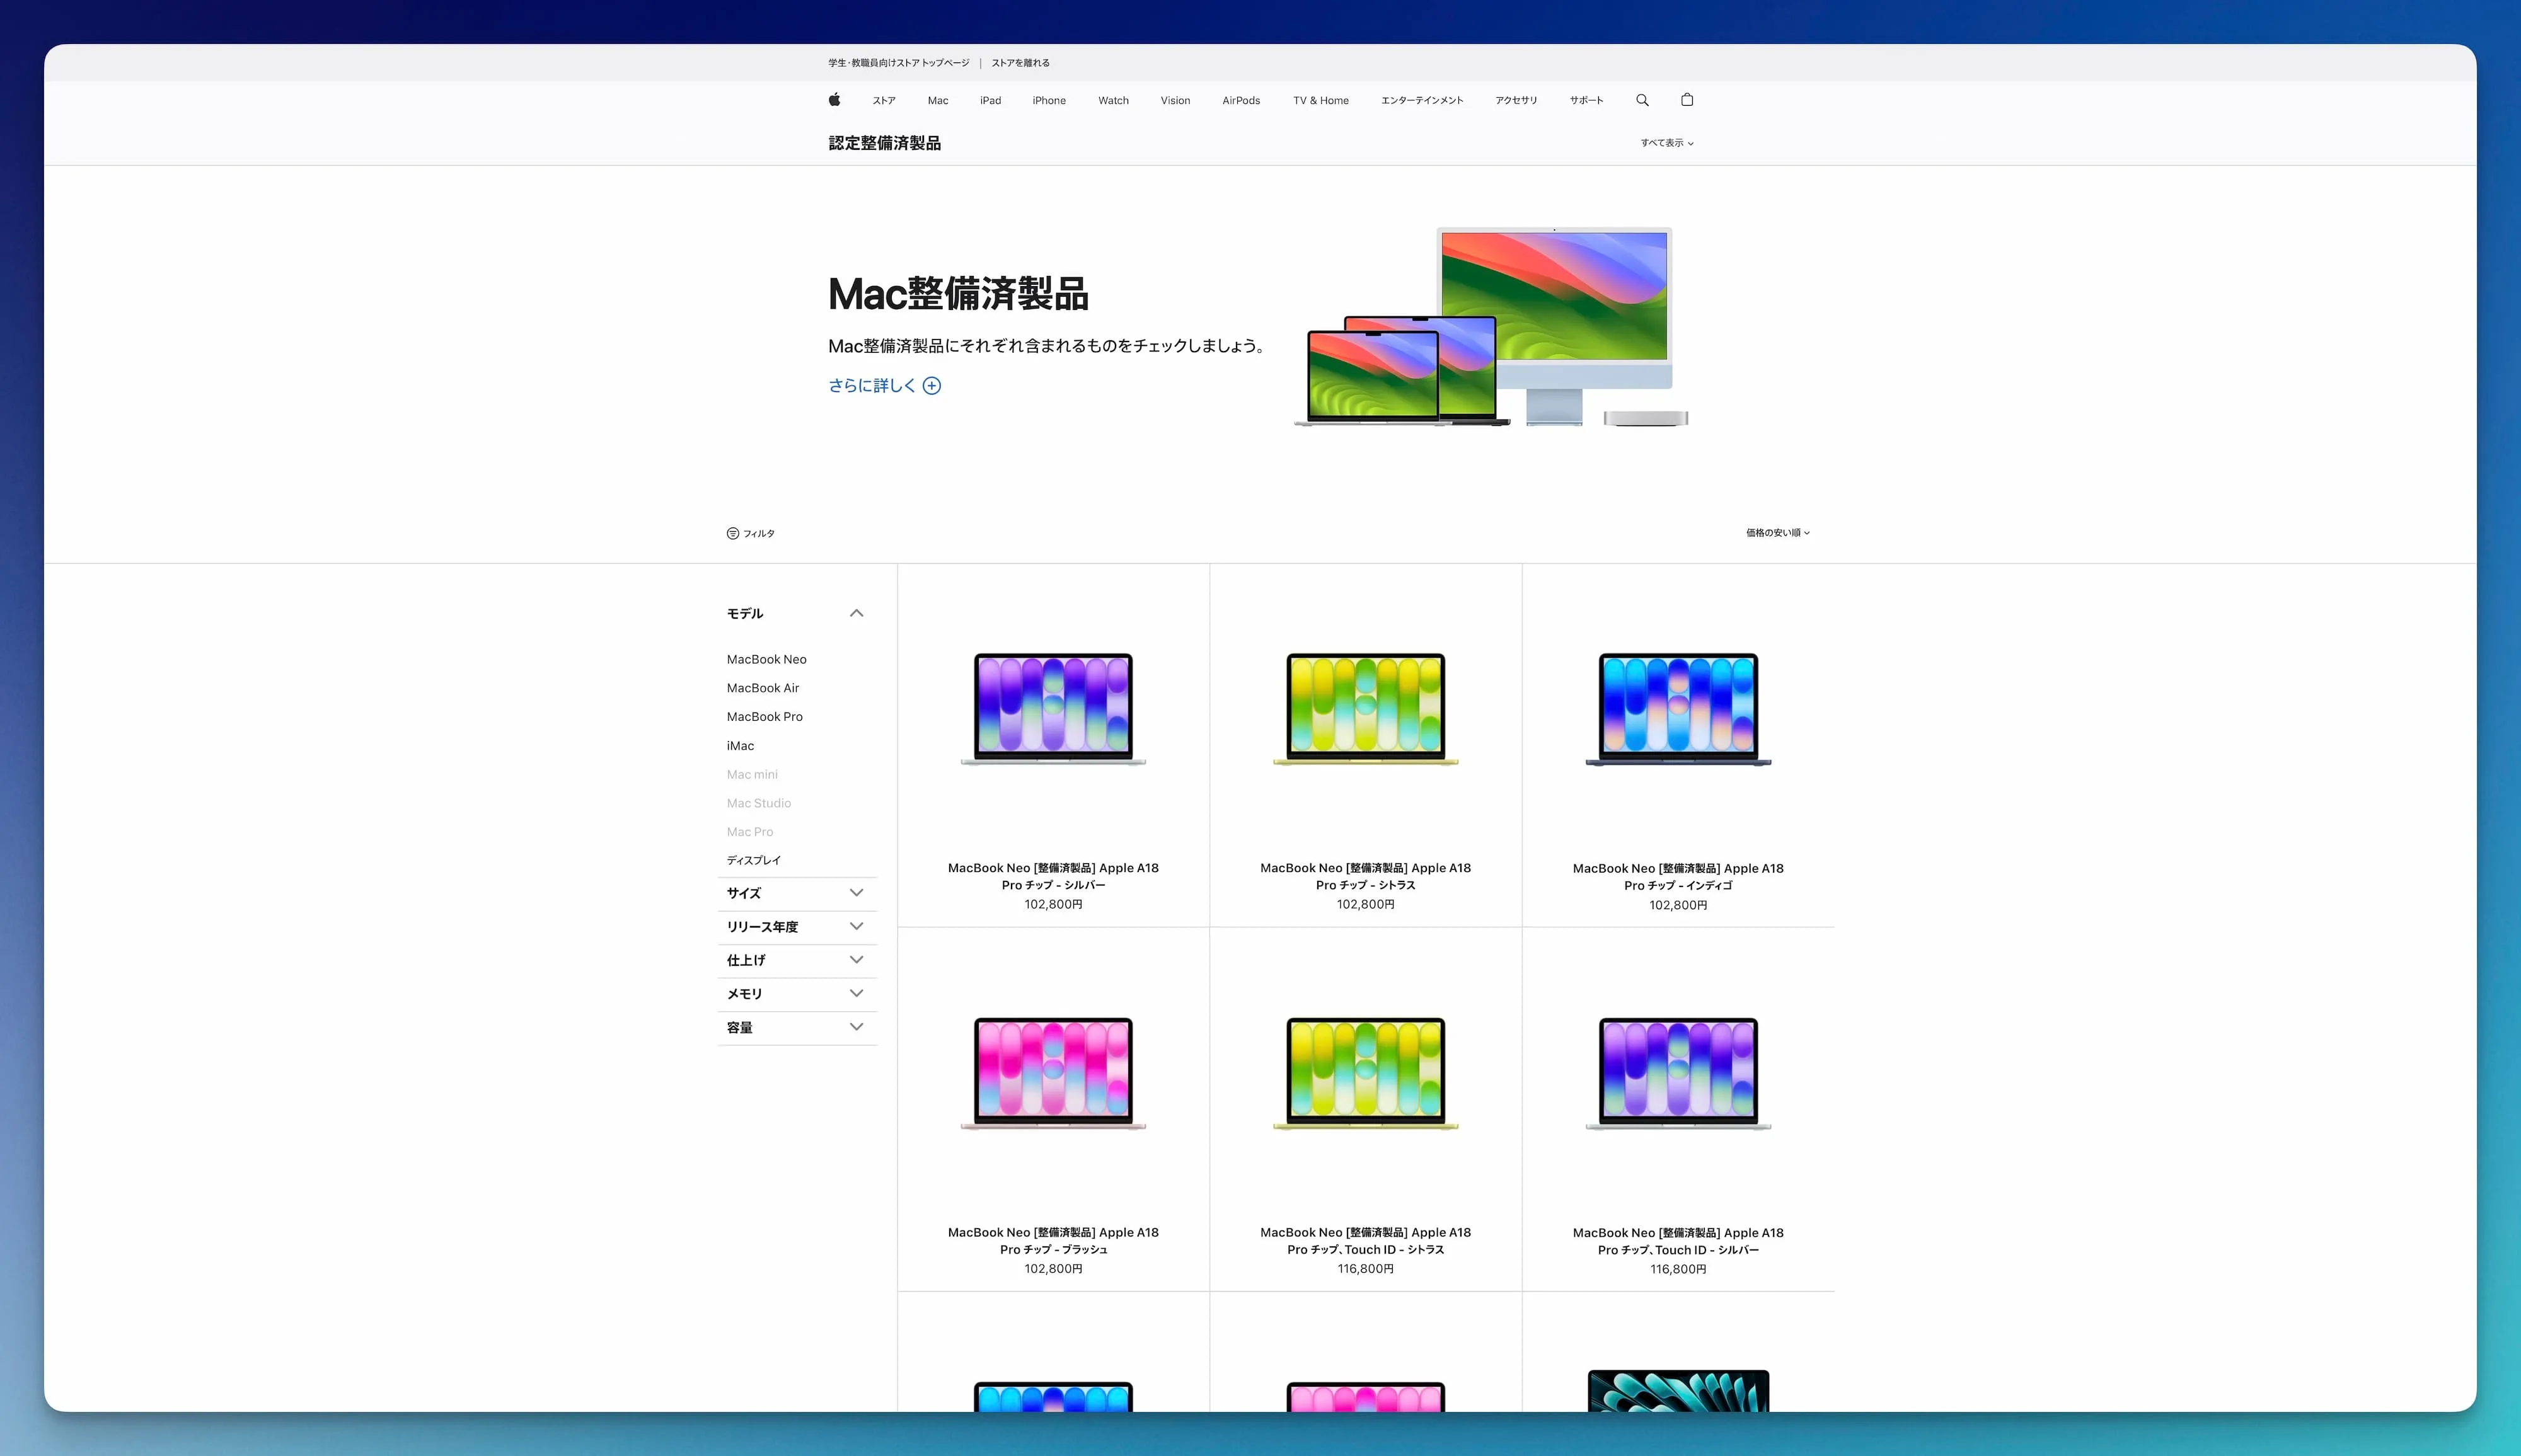Click the Mac lineup hero image
Image resolution: width=2521 pixels, height=1456 pixels.
click(1492, 327)
